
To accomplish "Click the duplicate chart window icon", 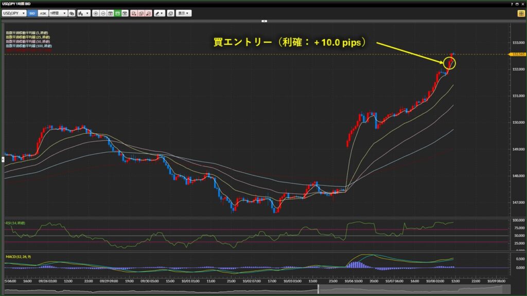I will [171, 13].
